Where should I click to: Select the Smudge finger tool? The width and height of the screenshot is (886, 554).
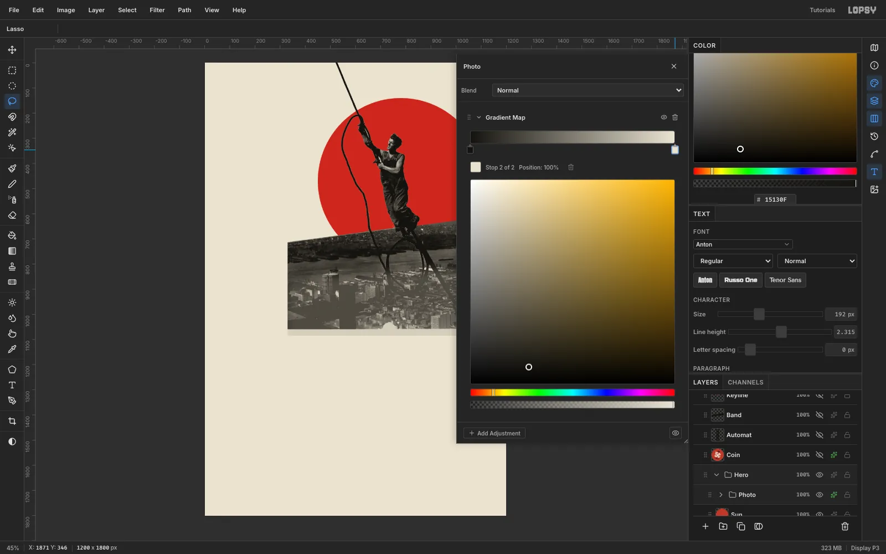(x=12, y=334)
